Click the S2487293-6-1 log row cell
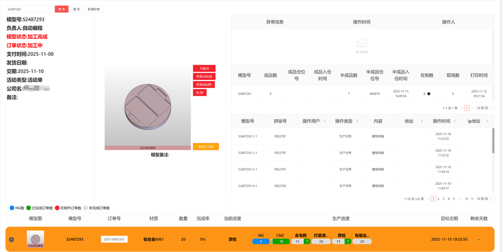 (248, 185)
